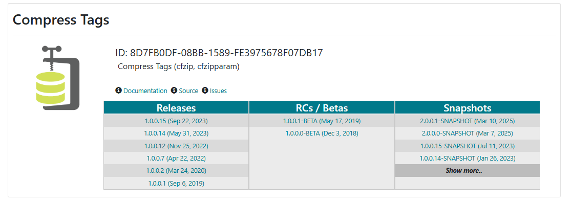The width and height of the screenshot is (572, 203).
Task: Click the info icon beside Source
Action: [x=174, y=91]
